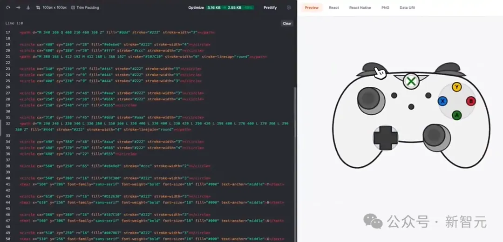This screenshot has width=503, height=242.
Task: Click the yellow Y button on the controller
Action: pos(457,87)
